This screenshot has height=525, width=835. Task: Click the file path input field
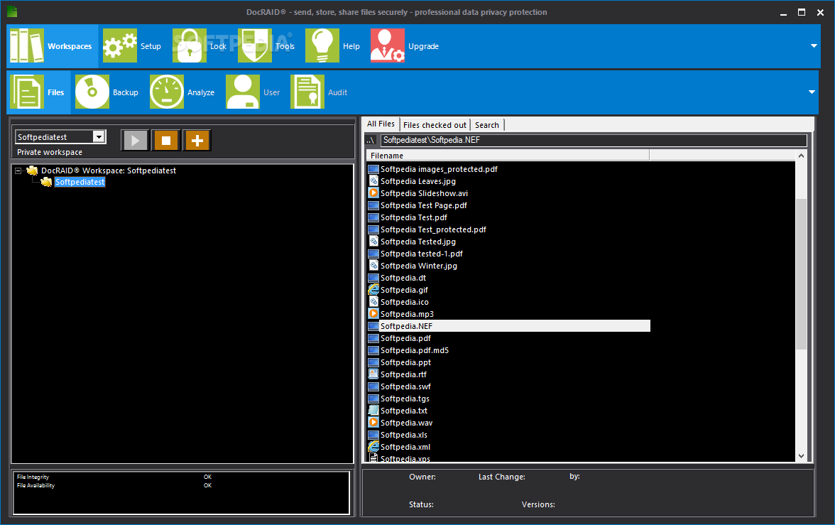pos(594,140)
